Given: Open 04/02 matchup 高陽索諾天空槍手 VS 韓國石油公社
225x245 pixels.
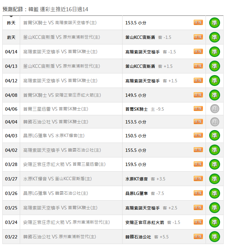Looking at the screenshot, I should pyautogui.click(x=62, y=150).
